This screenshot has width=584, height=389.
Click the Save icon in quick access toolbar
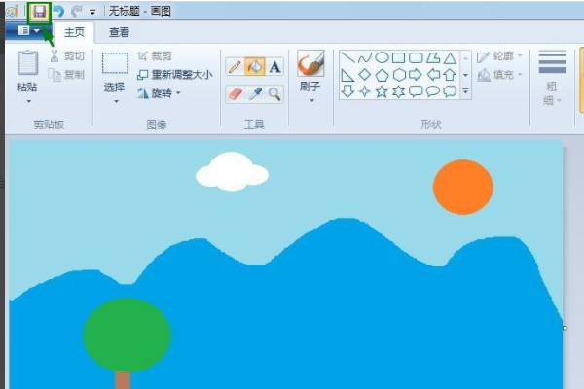(x=40, y=12)
